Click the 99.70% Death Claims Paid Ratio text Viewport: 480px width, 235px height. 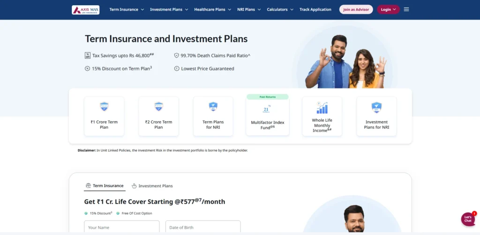216,55
